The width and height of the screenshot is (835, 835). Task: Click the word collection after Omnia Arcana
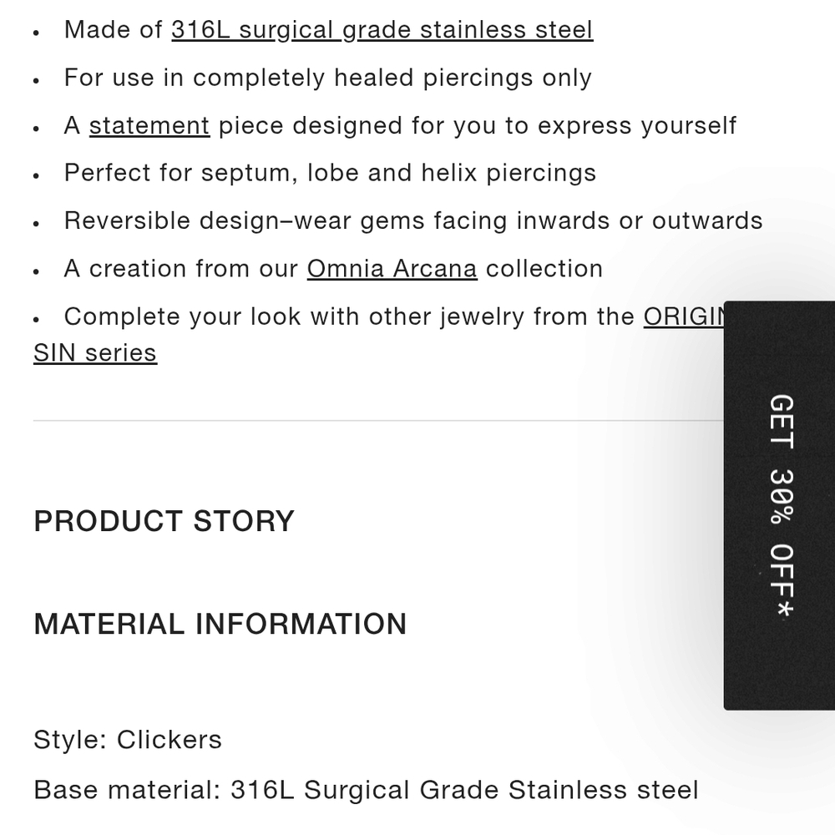[x=544, y=269]
